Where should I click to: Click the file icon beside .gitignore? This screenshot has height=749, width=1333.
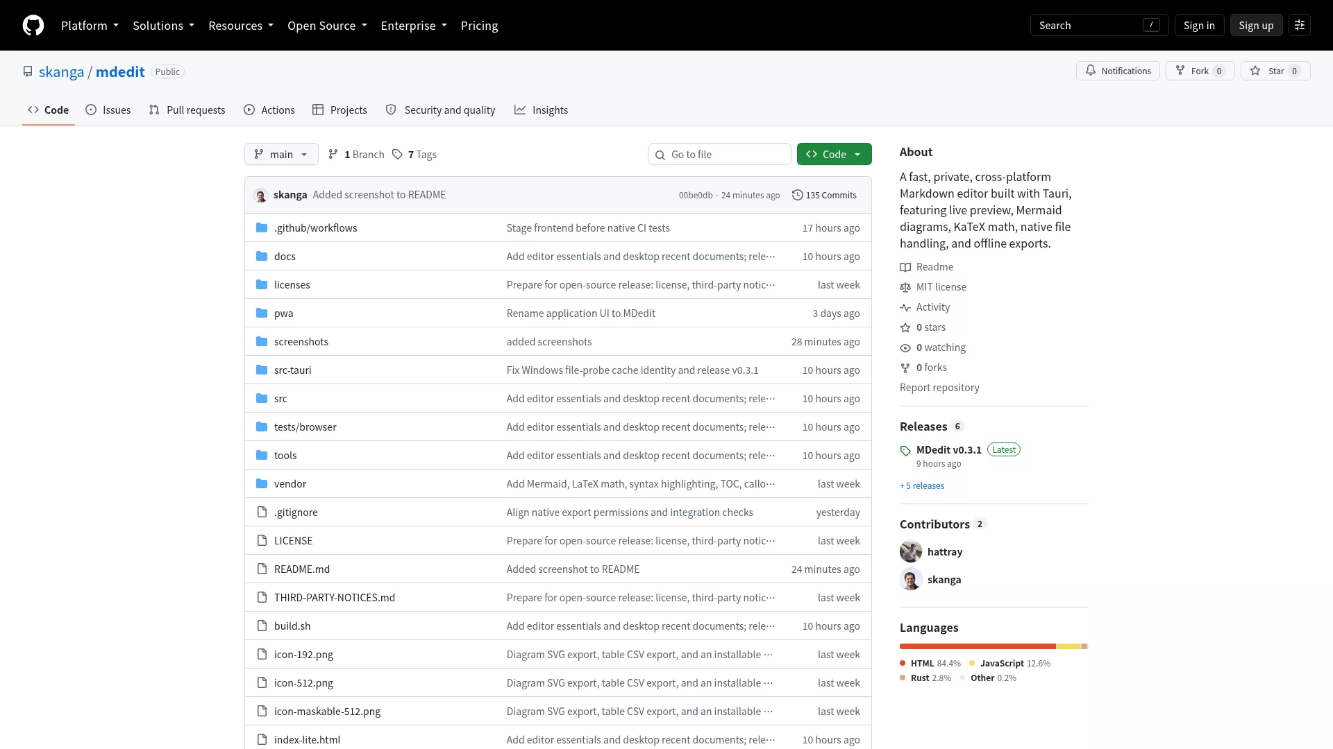click(x=262, y=513)
